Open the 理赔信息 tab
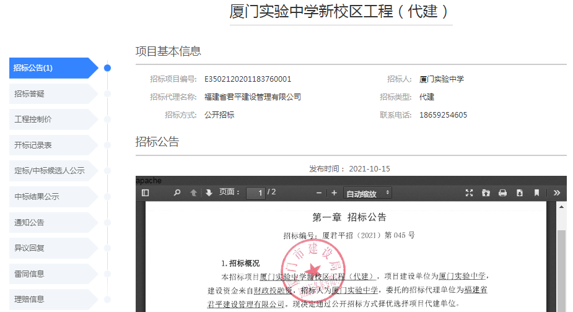 tap(53, 299)
